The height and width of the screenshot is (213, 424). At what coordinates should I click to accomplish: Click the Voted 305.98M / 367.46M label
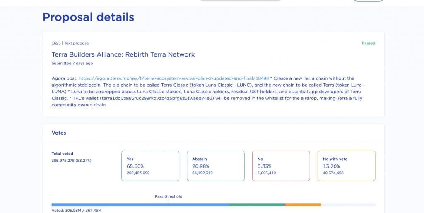tap(77, 211)
